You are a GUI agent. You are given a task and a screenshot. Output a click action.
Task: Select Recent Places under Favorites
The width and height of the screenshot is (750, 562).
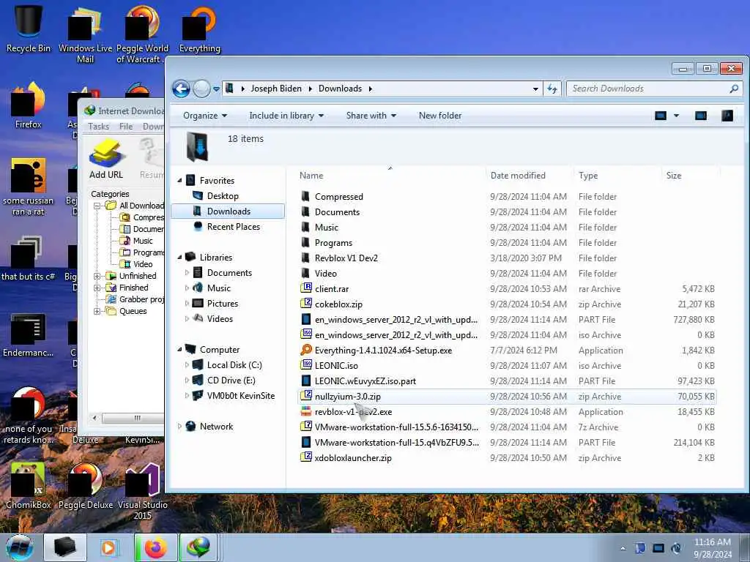tap(234, 227)
